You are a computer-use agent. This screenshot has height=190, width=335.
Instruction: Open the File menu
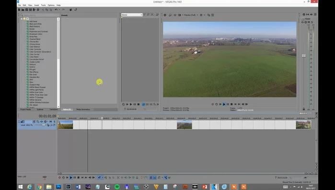pyautogui.click(x=19, y=5)
